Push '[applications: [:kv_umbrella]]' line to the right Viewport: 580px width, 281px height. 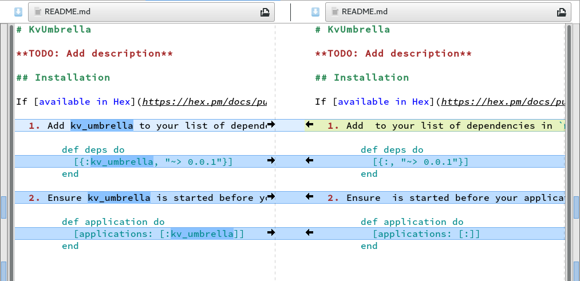(271, 232)
